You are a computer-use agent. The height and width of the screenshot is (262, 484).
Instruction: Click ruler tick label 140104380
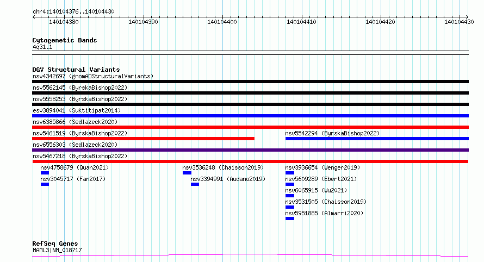pyautogui.click(x=64, y=22)
